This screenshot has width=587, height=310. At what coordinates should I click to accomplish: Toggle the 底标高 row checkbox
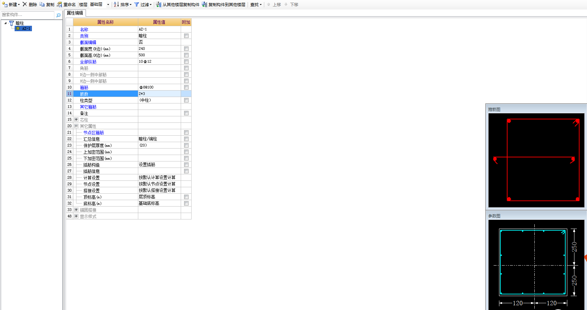click(186, 203)
